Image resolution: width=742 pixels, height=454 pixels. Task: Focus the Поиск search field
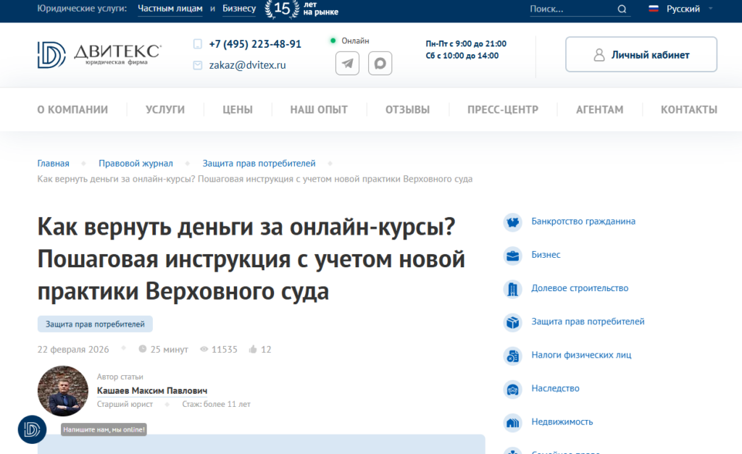click(569, 9)
